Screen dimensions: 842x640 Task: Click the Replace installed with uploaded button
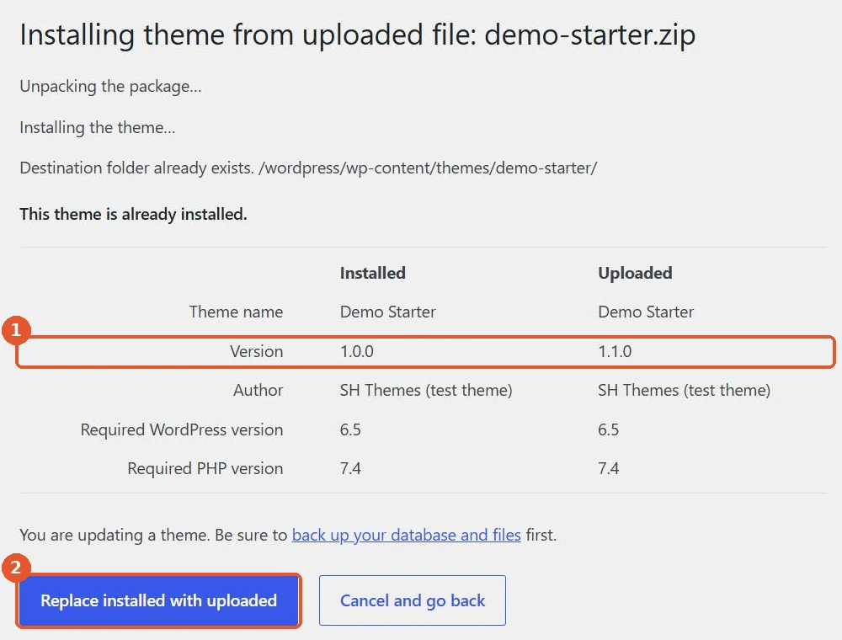click(x=158, y=600)
